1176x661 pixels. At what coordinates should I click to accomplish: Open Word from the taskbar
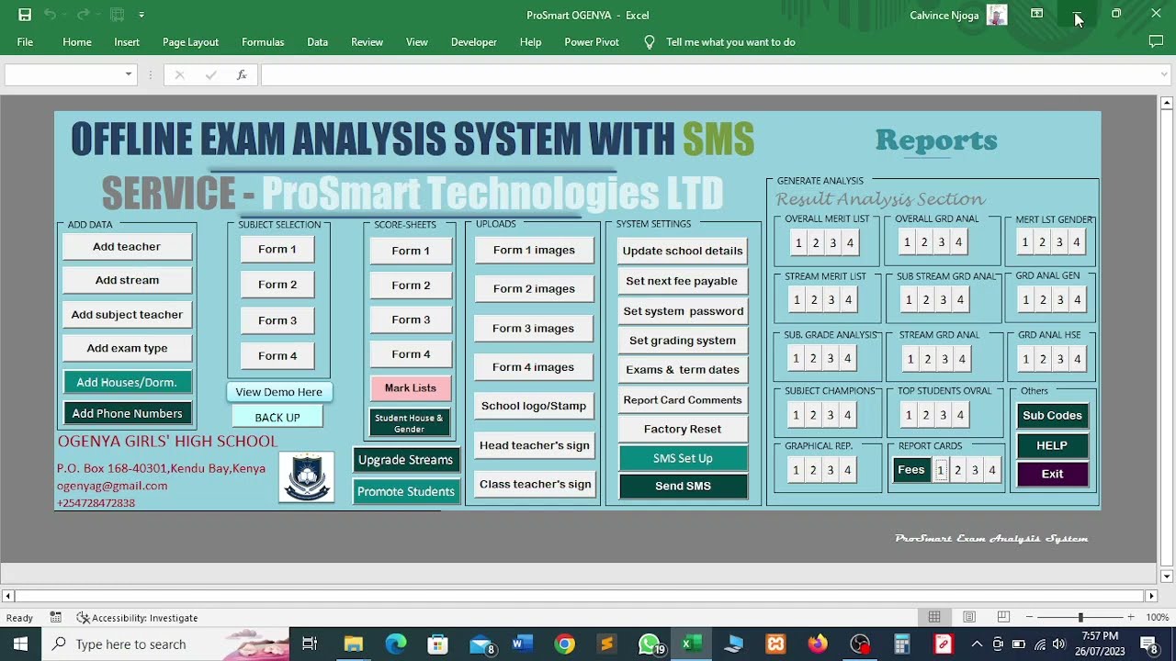coord(523,644)
